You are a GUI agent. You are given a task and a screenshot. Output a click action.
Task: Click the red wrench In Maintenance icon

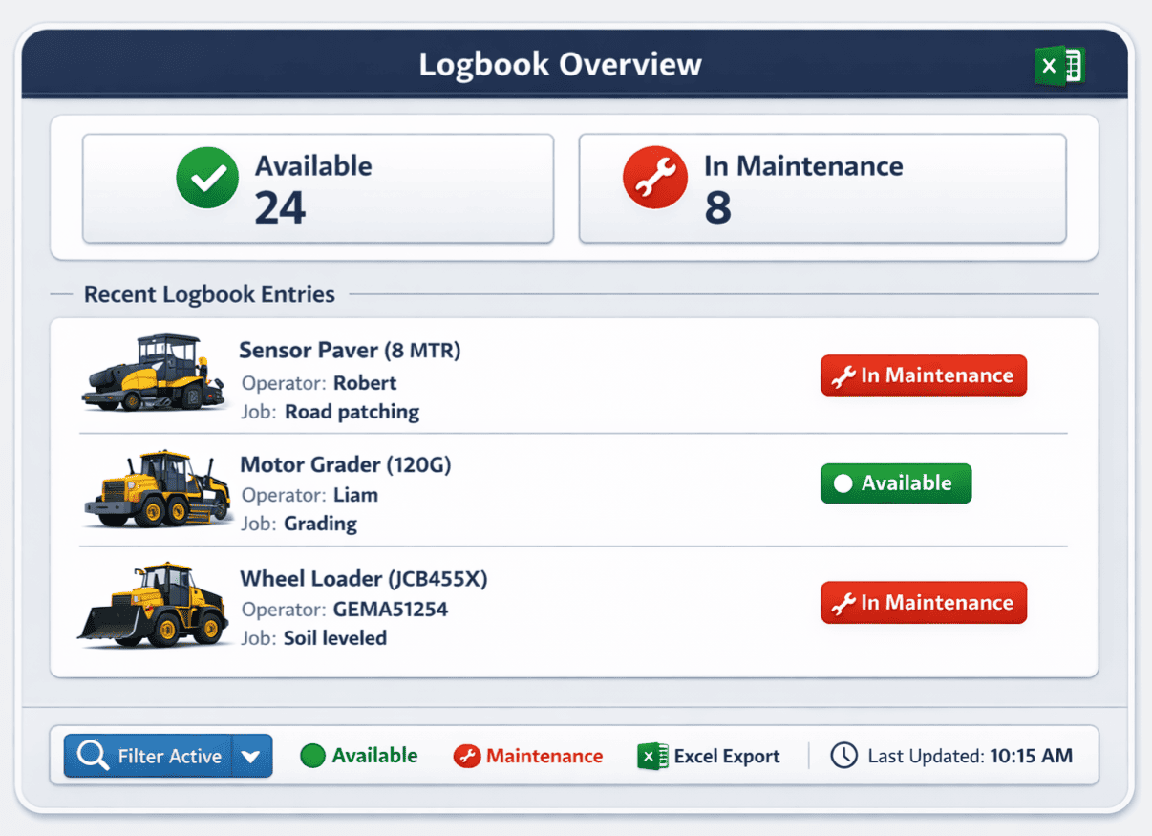coord(654,178)
